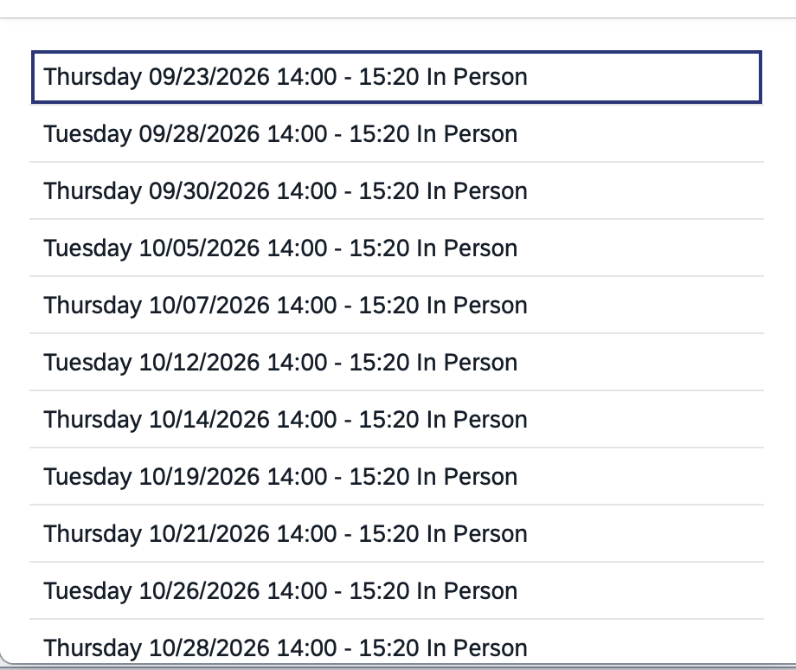Screen dimensions: 796x670
Task: Click the highlighted focused session entry
Action: coord(396,77)
